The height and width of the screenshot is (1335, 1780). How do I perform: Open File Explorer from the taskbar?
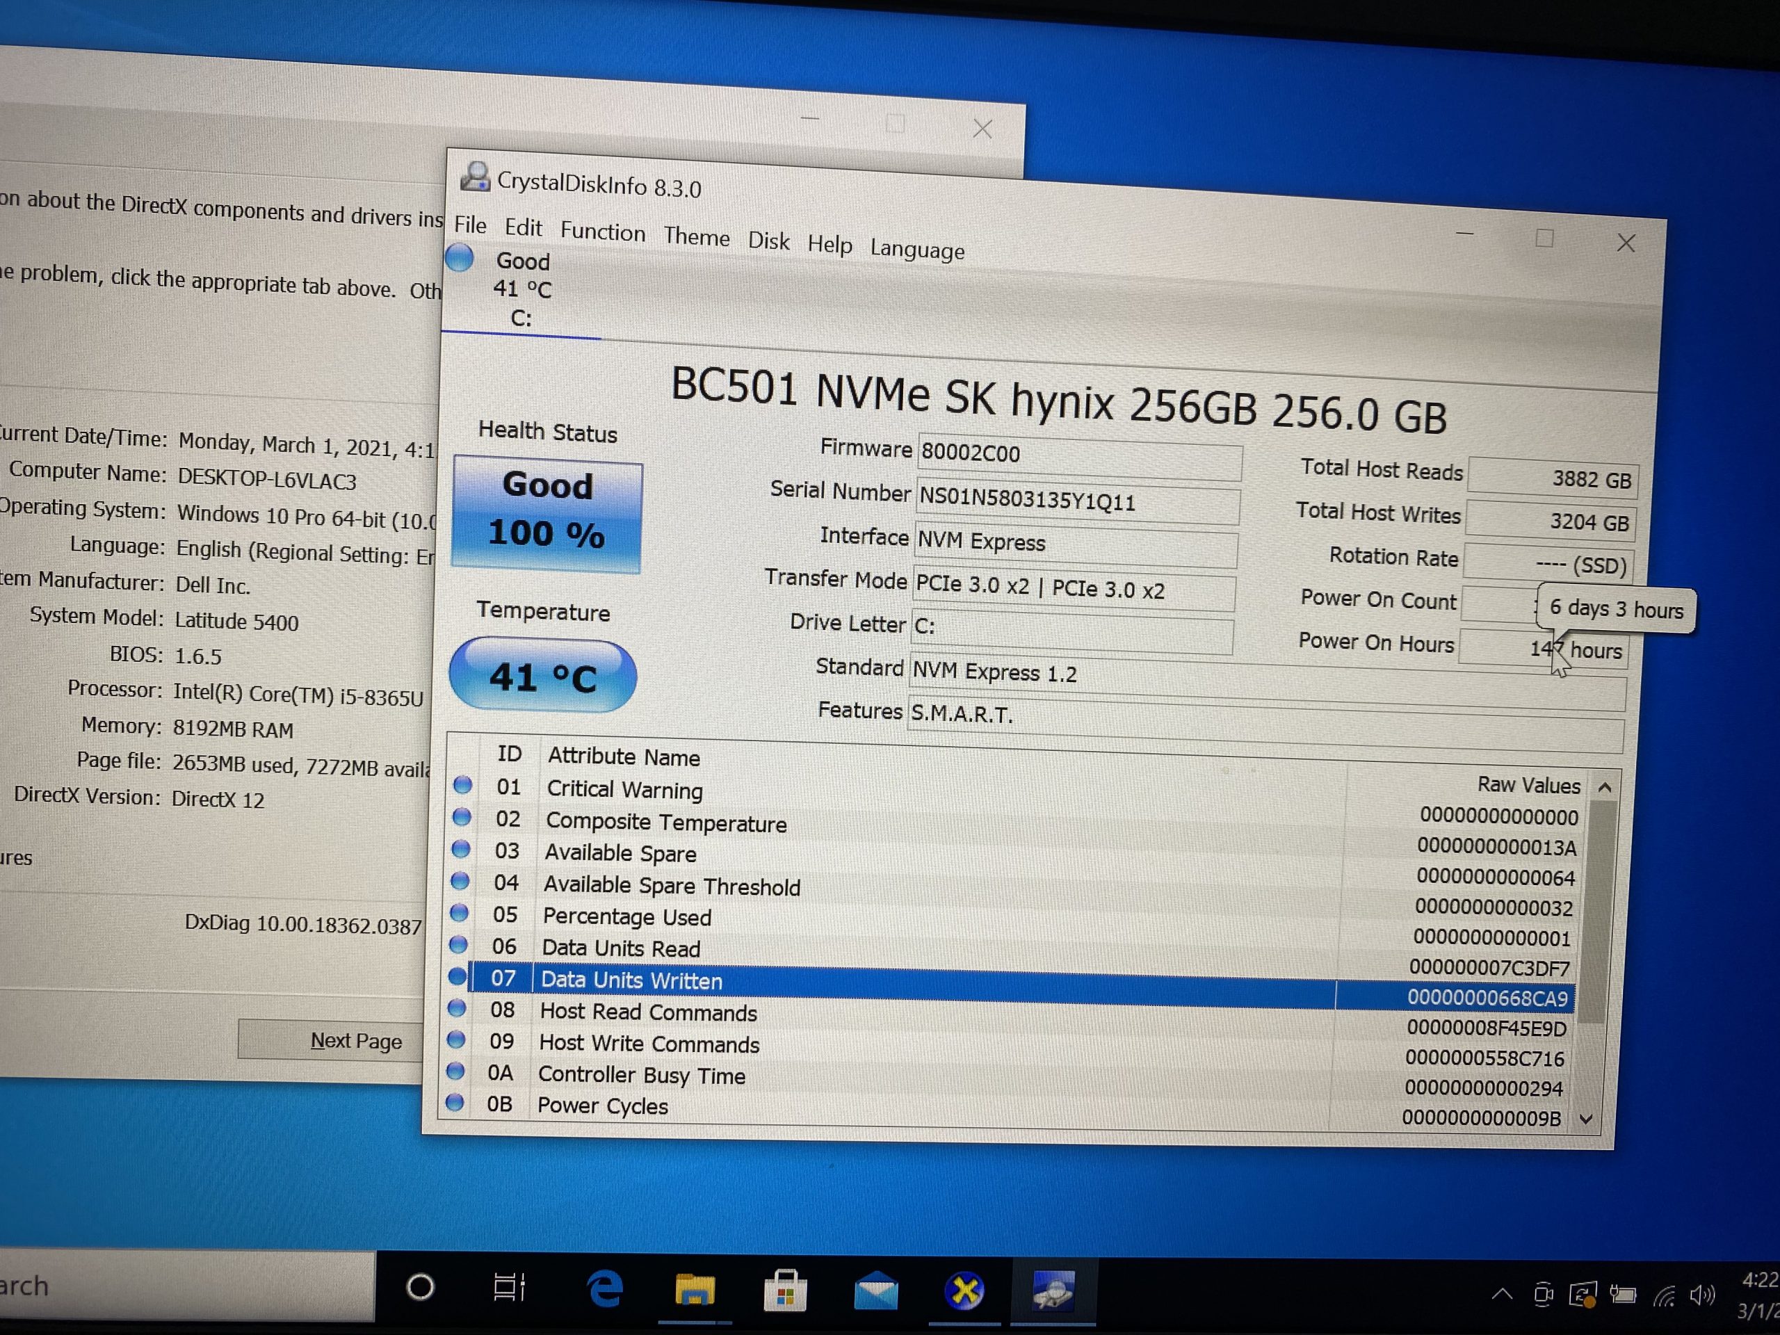(x=695, y=1290)
